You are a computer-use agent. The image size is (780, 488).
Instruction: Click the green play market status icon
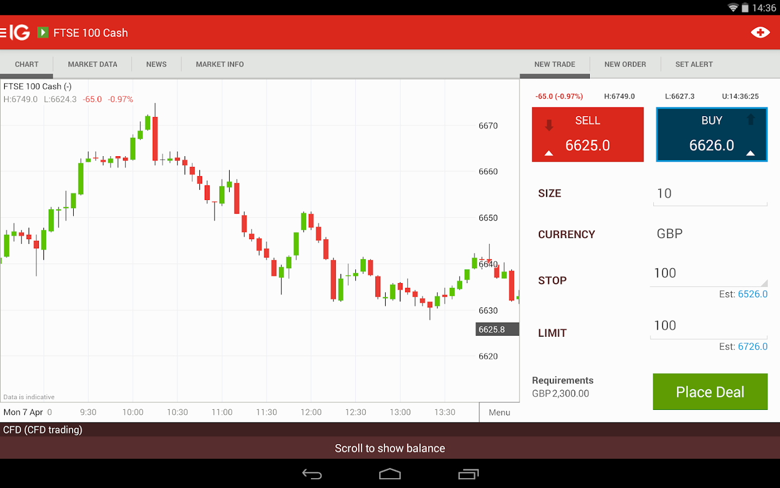43,33
